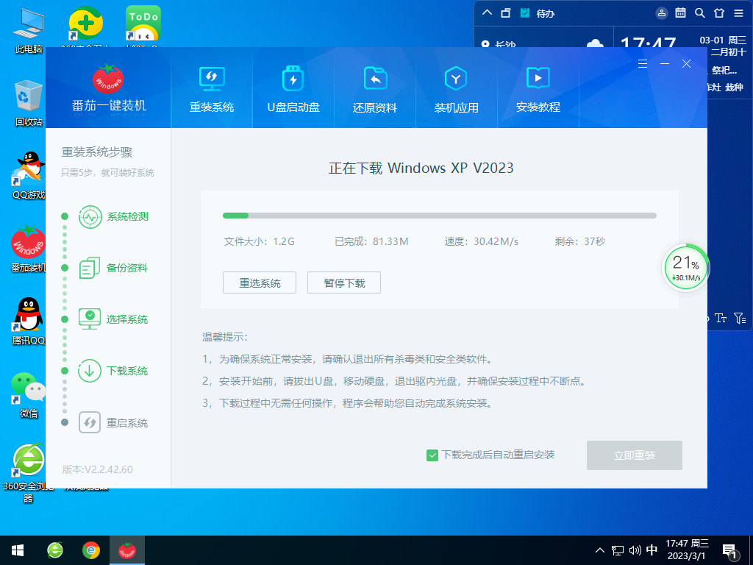Open 番茄装机 desktop shortcut
753x565 pixels.
[x=29, y=249]
